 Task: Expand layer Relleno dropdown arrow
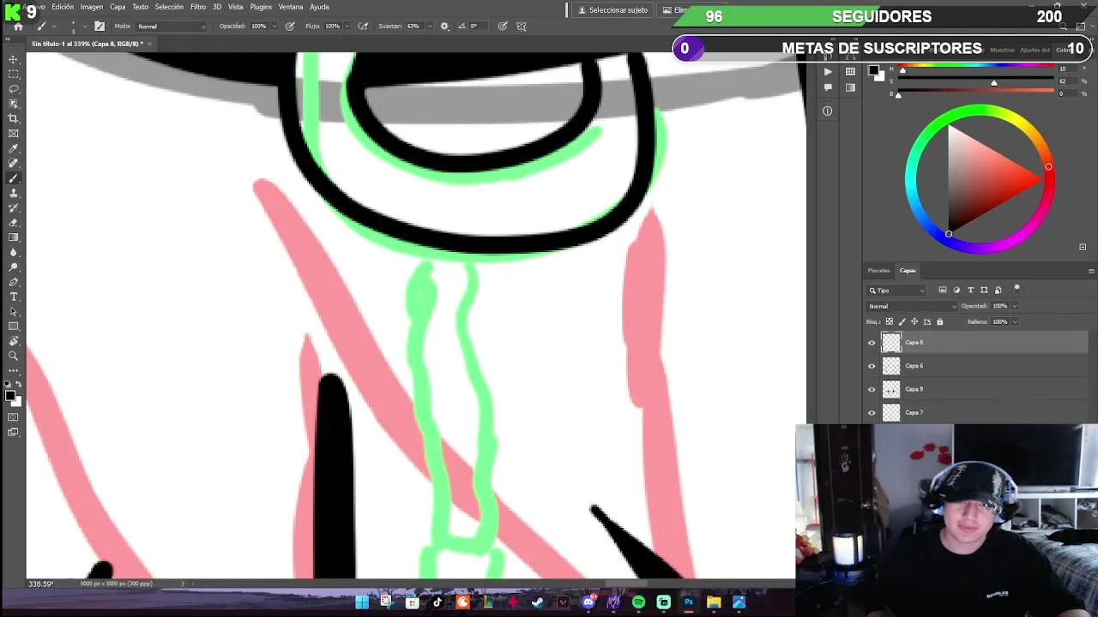click(x=1014, y=322)
